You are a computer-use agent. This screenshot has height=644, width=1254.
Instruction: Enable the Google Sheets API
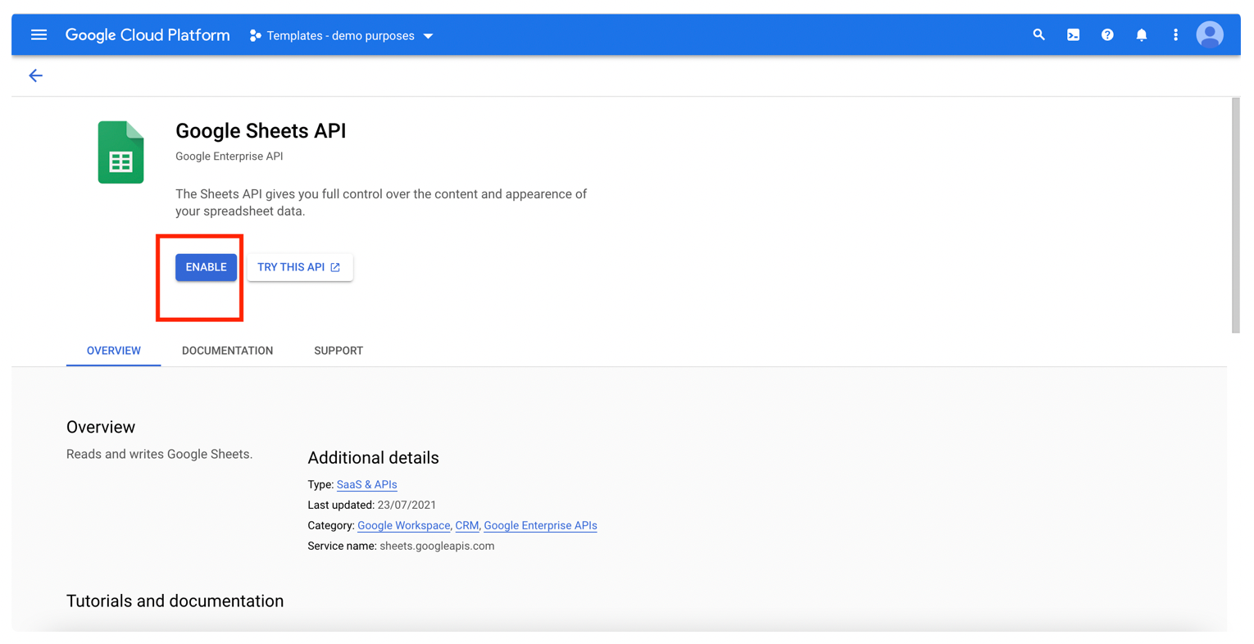[x=206, y=267]
